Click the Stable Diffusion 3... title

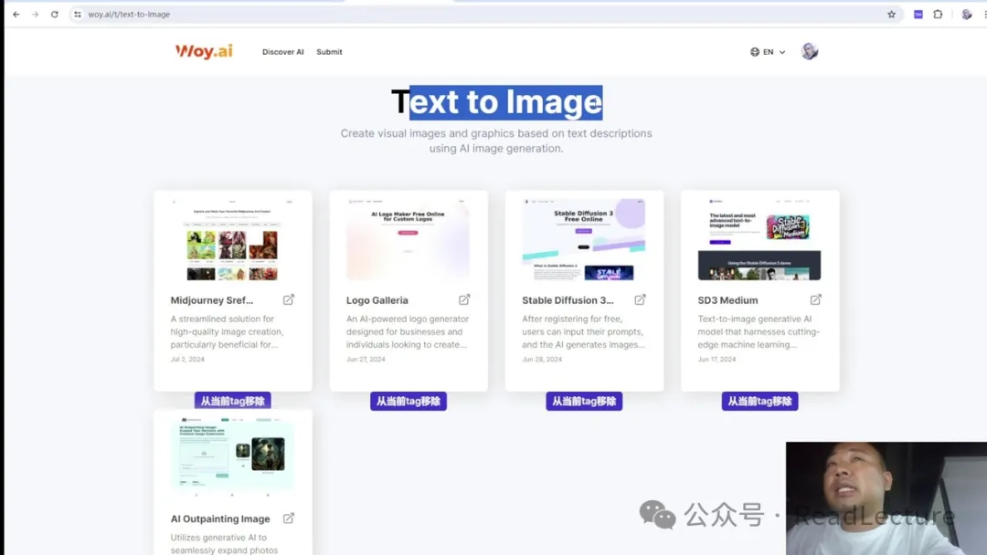(x=568, y=300)
